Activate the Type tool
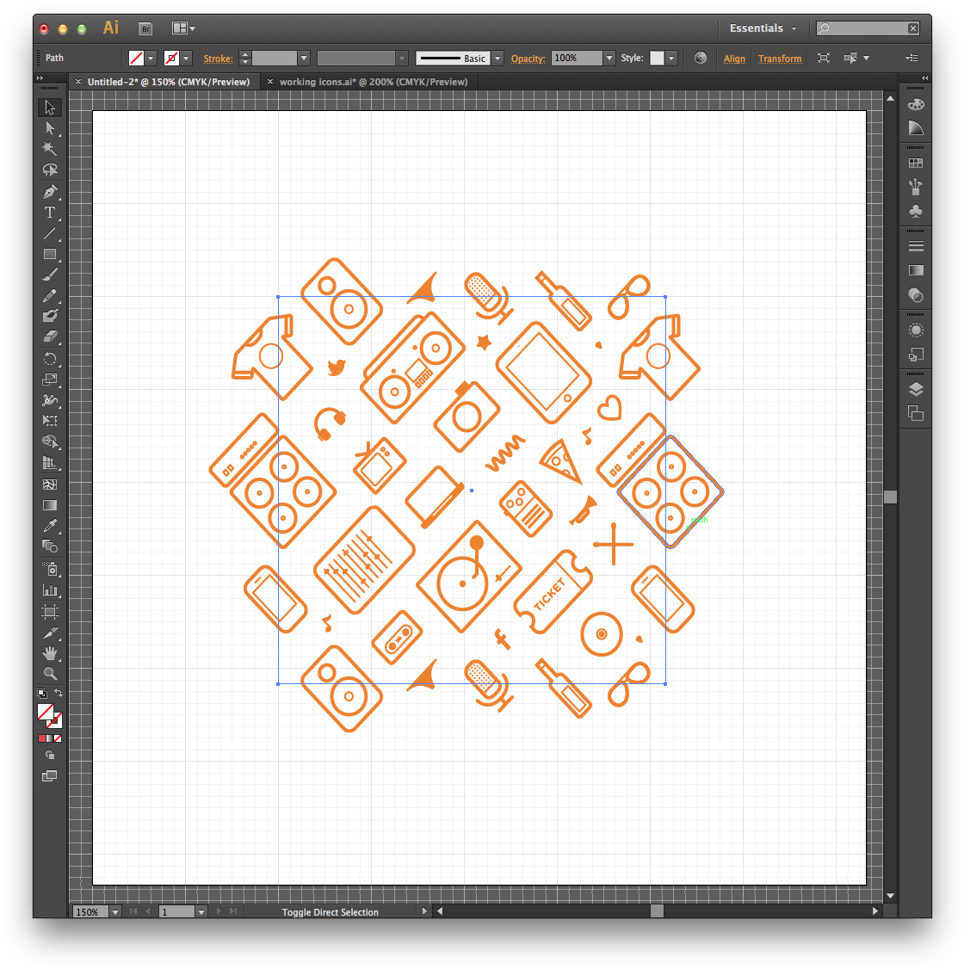This screenshot has height=969, width=964. (50, 213)
